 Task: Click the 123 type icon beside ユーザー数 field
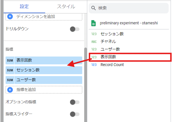[94, 49]
